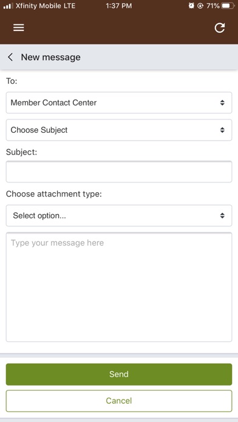Click the arrows on Choose Subject selector
Image resolution: width=238 pixels, height=422 pixels.
tap(222, 130)
